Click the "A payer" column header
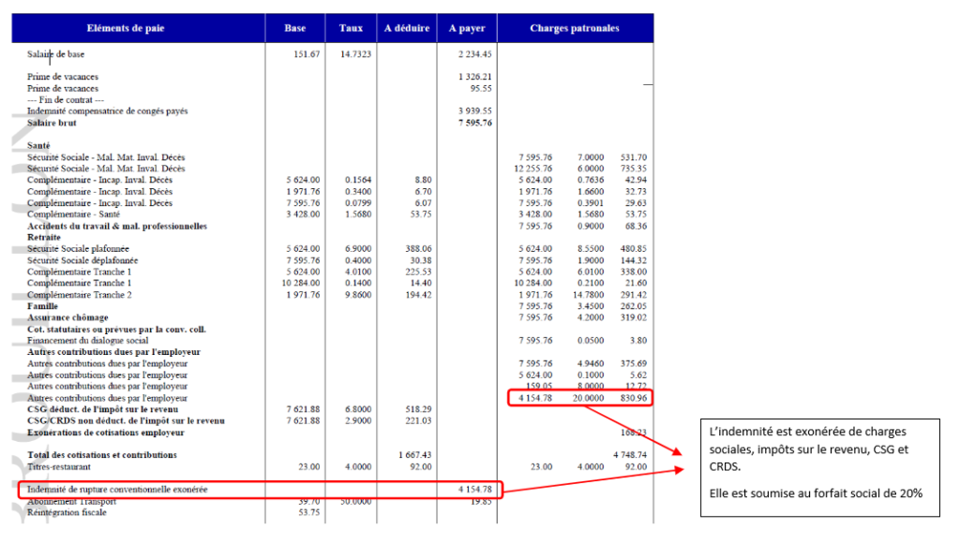This screenshot has width=960, height=544. [x=467, y=28]
